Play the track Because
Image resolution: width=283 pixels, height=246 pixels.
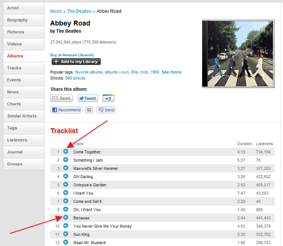pos(65,217)
